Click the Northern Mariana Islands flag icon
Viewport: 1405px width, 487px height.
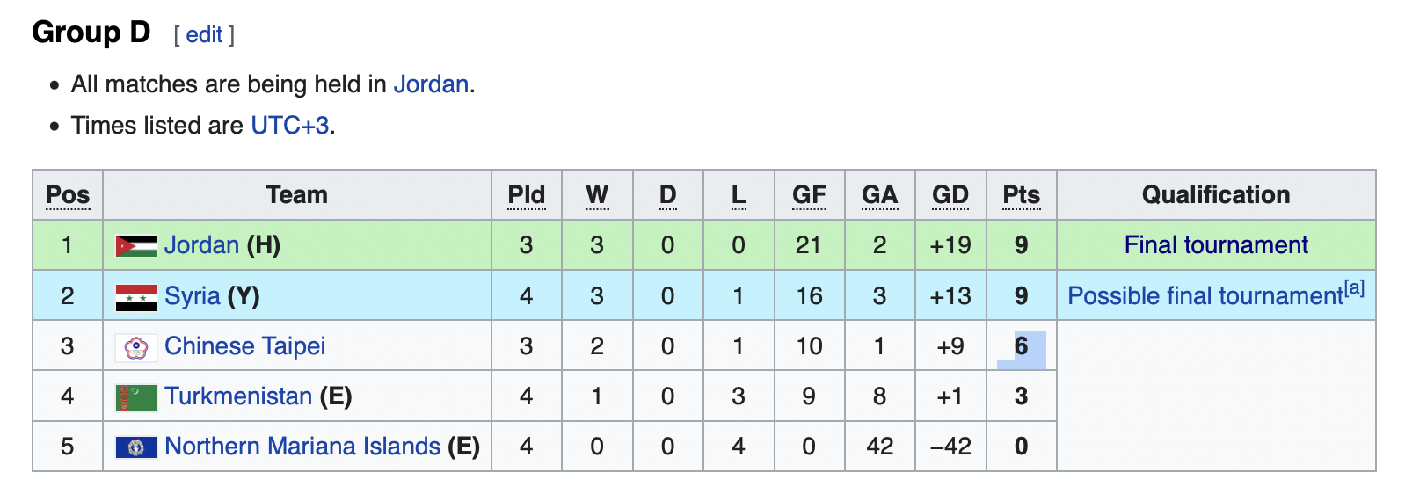point(136,447)
